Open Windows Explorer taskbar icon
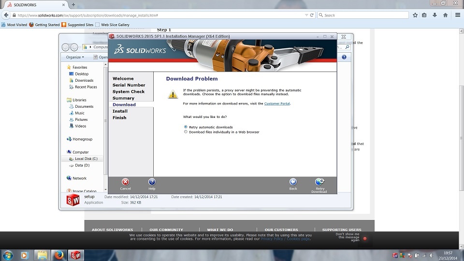464x261 pixels. 42,255
